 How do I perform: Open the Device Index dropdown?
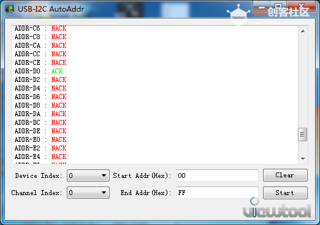coord(88,175)
